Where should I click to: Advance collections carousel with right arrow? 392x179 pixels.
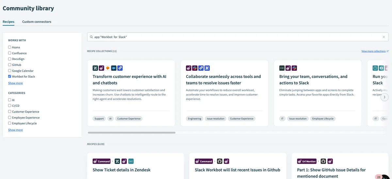coord(384,97)
